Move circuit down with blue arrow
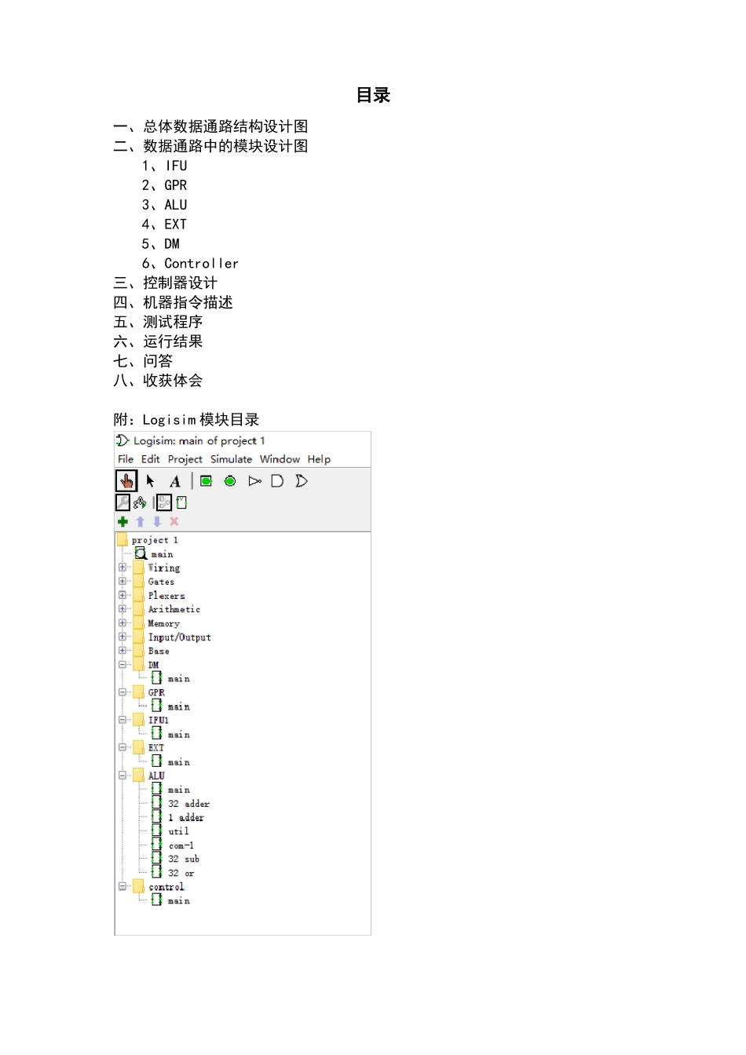Image resolution: width=746 pixels, height=1055 pixels. coord(157,521)
